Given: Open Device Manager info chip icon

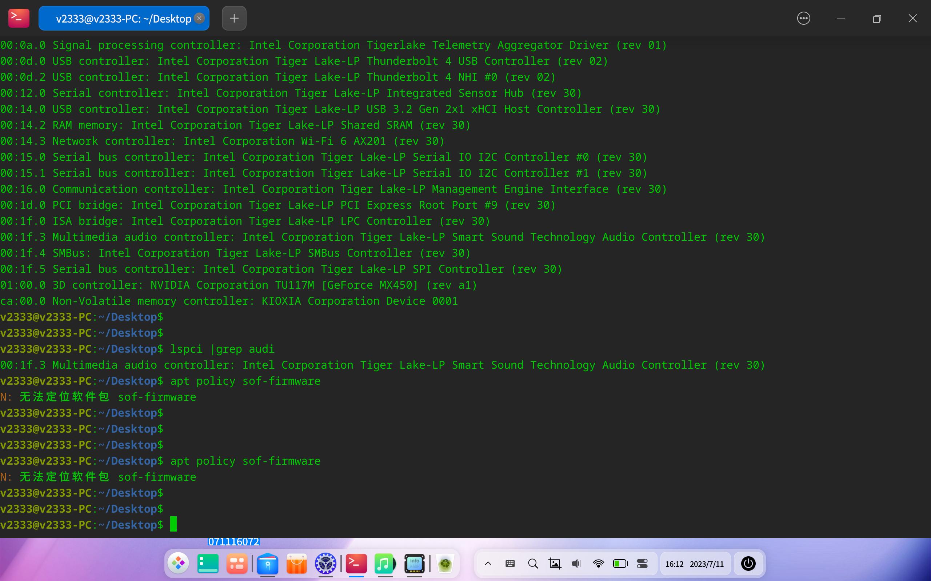Looking at the screenshot, I should coord(414,564).
